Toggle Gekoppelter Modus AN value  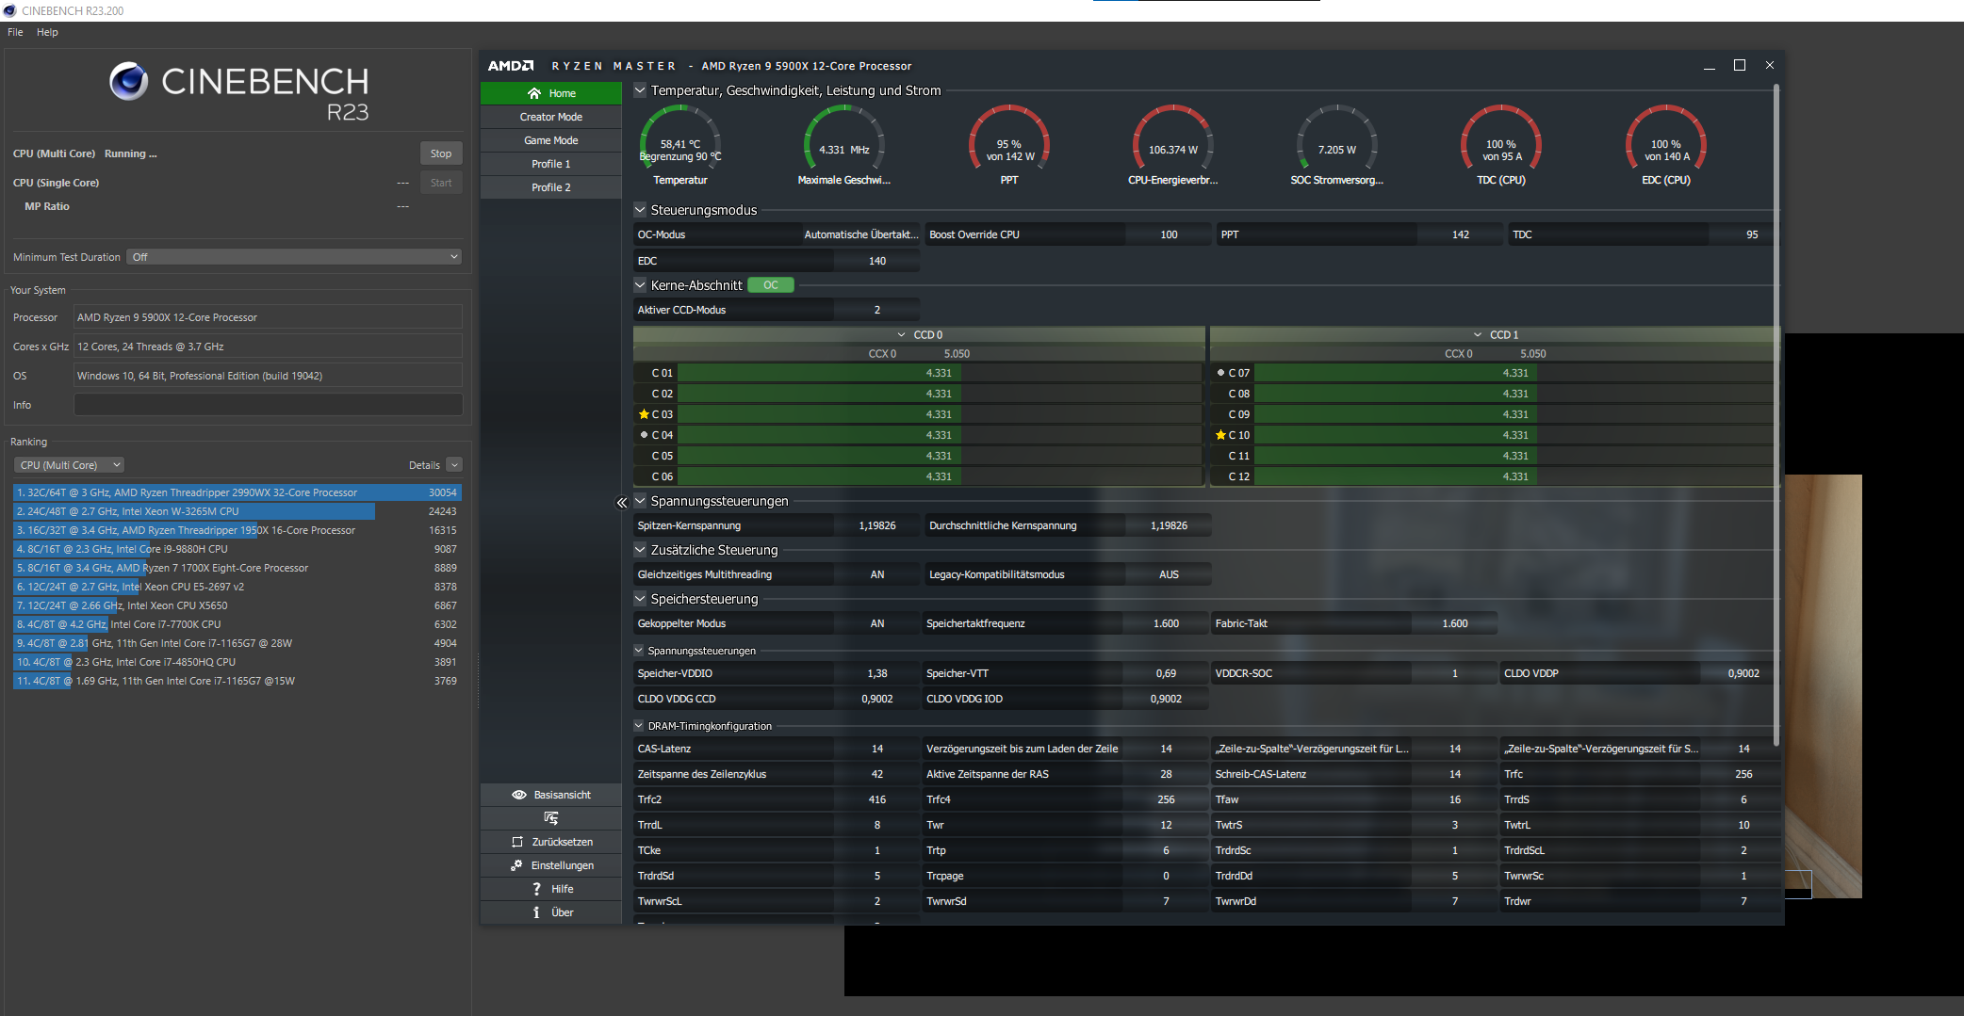coord(877,623)
